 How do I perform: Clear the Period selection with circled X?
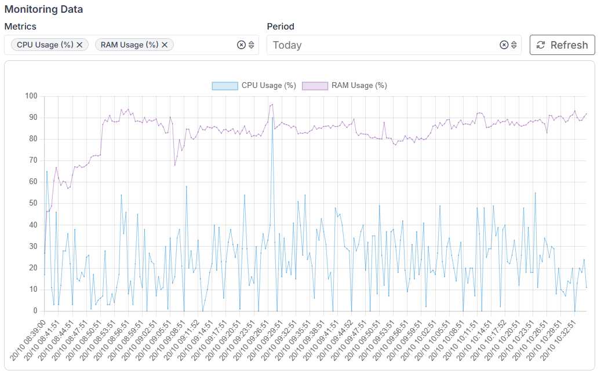pos(504,45)
